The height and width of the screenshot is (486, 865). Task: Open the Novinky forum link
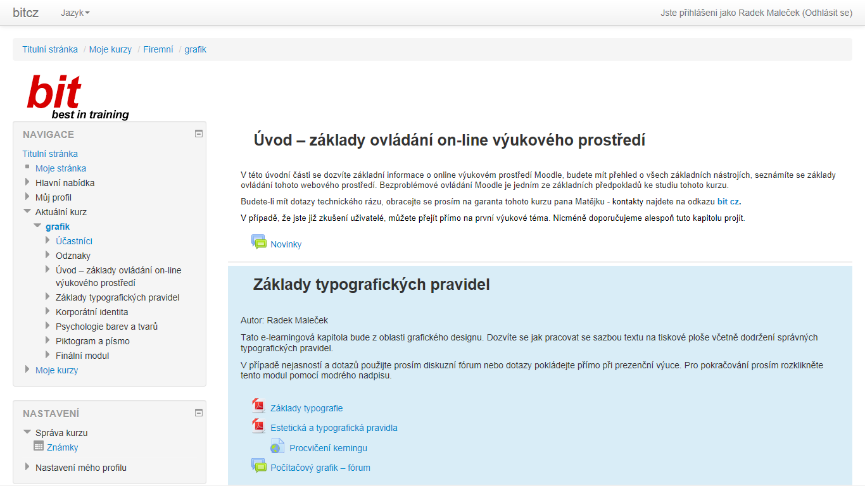pos(286,244)
